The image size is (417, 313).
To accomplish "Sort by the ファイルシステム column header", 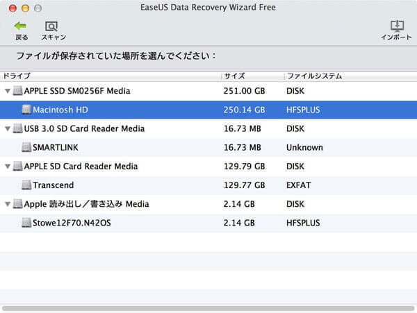I will tap(350, 76).
